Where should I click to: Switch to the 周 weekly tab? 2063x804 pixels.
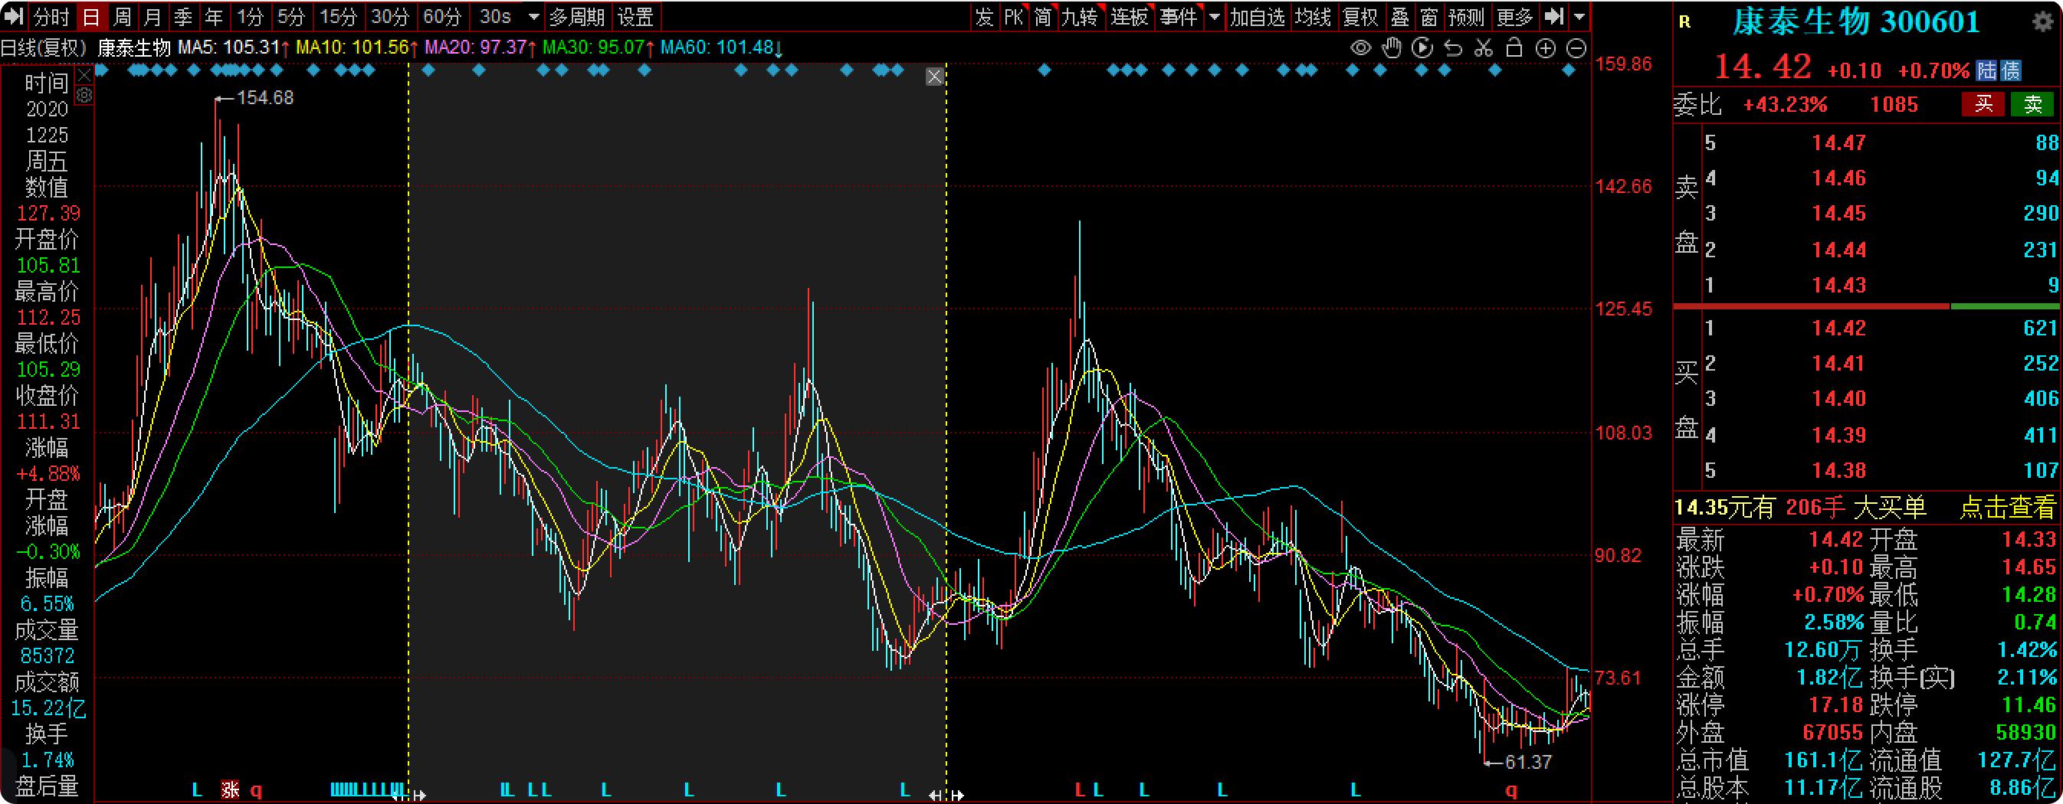tap(122, 16)
